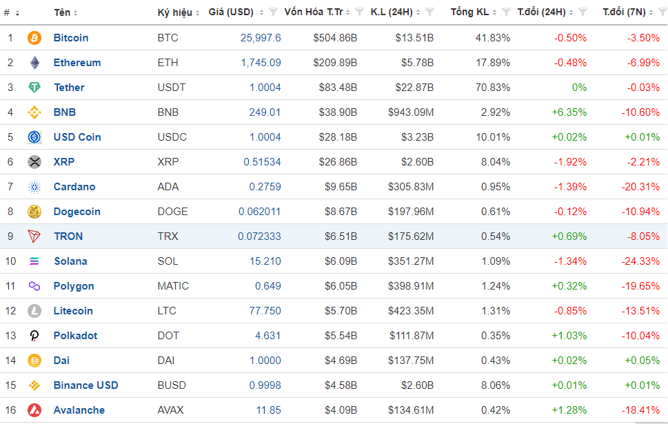The height and width of the screenshot is (424, 668).
Task: Open the Solana coin link
Action: pos(70,261)
